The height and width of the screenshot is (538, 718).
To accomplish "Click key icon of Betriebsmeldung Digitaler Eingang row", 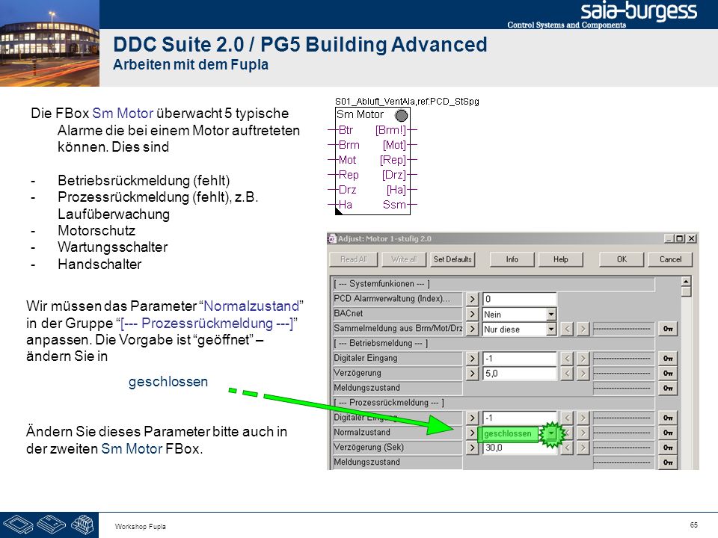I will (x=668, y=358).
